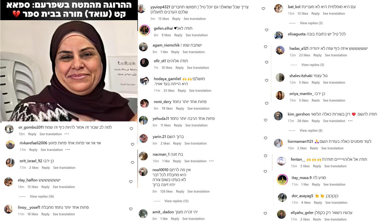Screen dimensions: 378x224
Task: Open gefen.elhai's profile picture
Action: pos(144,30)
